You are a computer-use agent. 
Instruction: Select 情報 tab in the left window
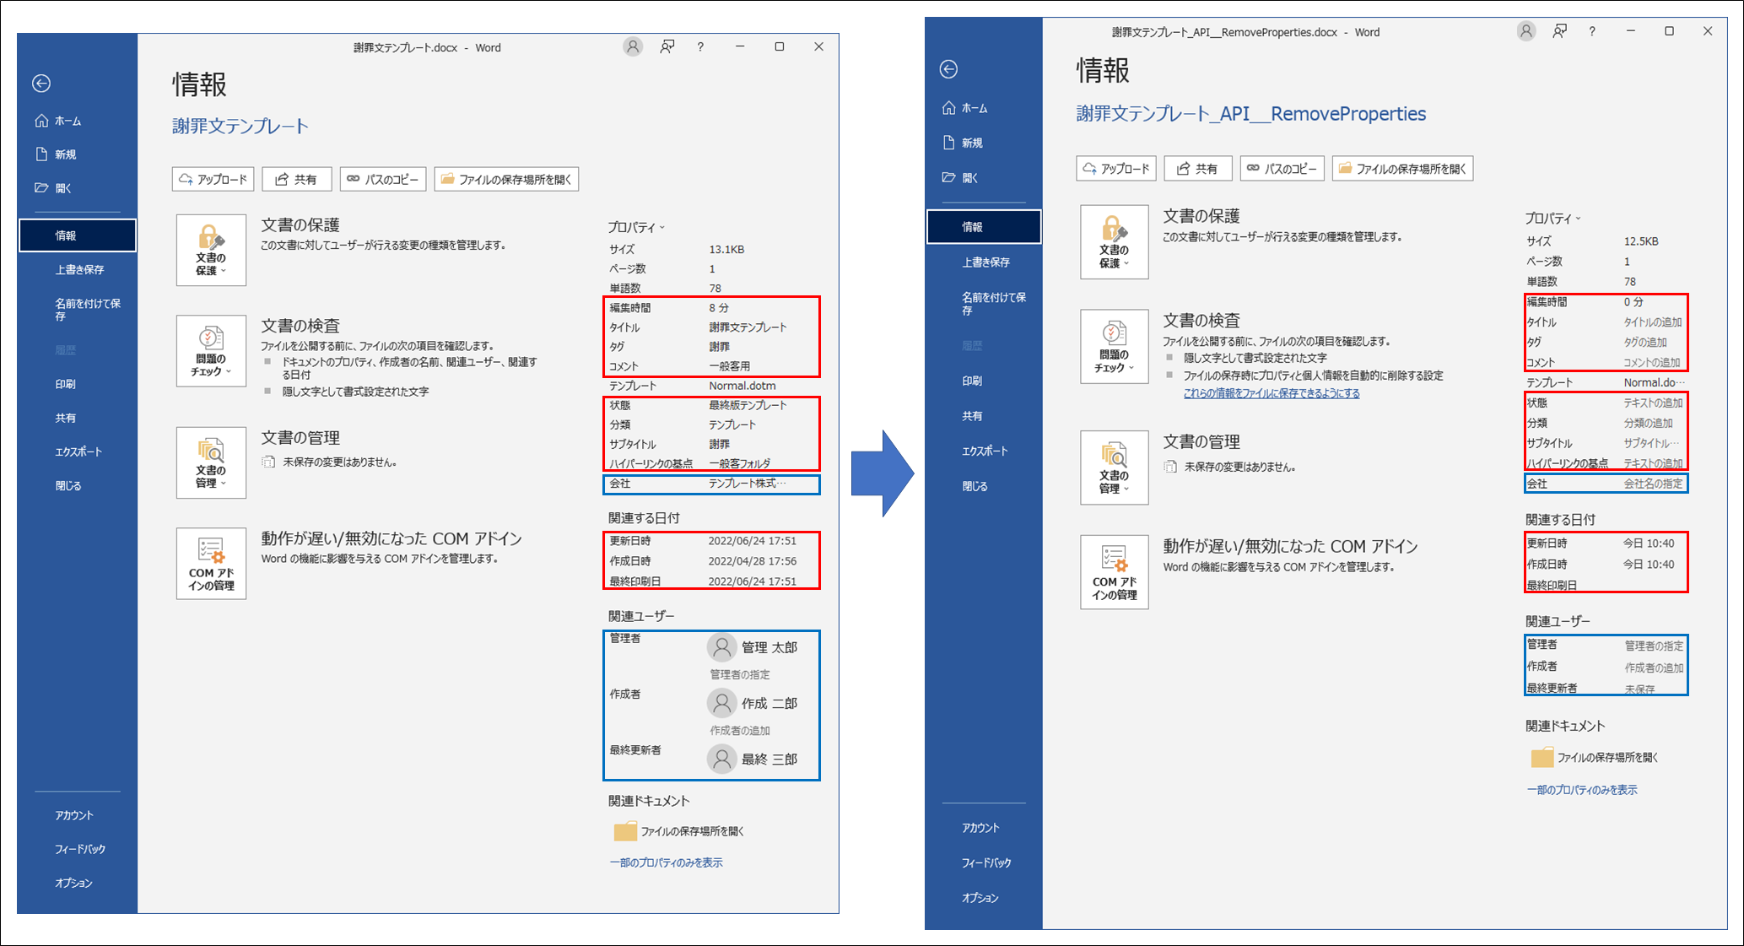click(78, 235)
